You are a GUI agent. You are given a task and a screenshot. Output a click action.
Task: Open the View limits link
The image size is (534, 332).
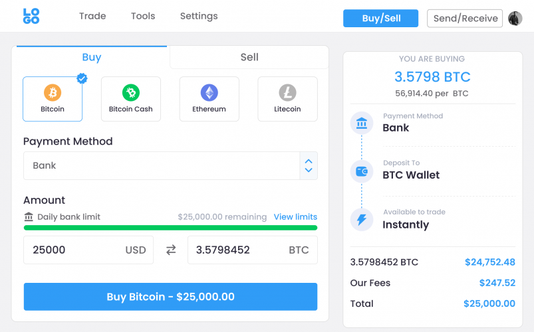tap(295, 216)
